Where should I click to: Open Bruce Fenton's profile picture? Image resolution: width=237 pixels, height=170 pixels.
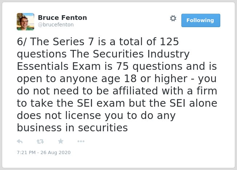[25, 22]
